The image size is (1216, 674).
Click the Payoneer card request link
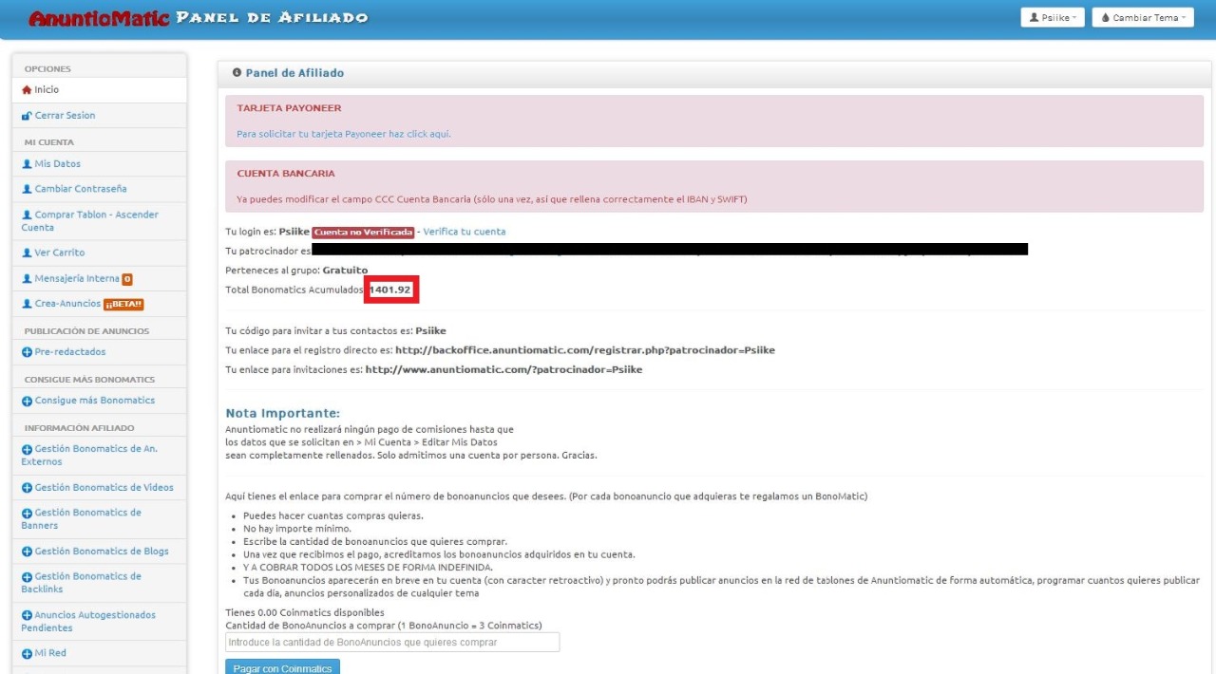click(x=343, y=134)
